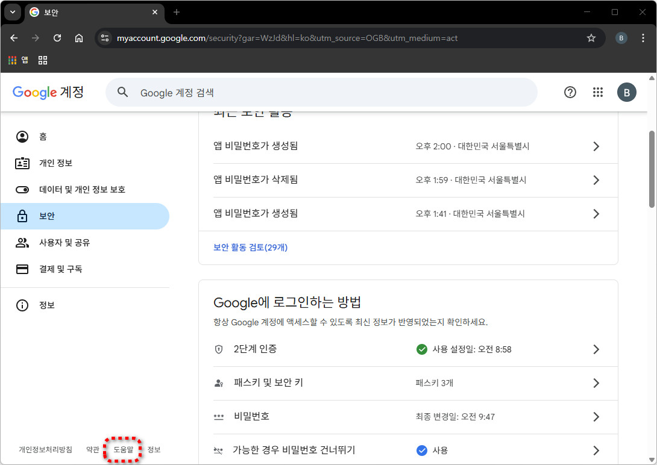This screenshot has height=465, width=657.
Task: Click the 비밀번호 건너뛰기 crossed-out icon
Action: pyautogui.click(x=218, y=451)
